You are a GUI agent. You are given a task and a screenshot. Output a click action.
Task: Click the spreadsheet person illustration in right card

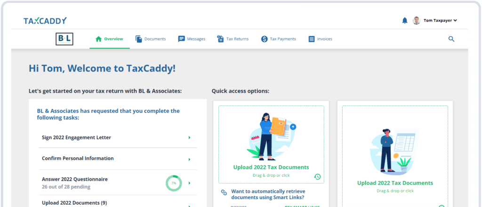coord(395,151)
